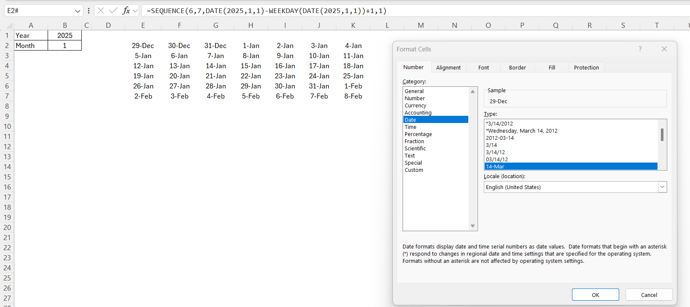Select the cell showing 31-Jan
Image resolution: width=690 pixels, height=307 pixels.
319,86
